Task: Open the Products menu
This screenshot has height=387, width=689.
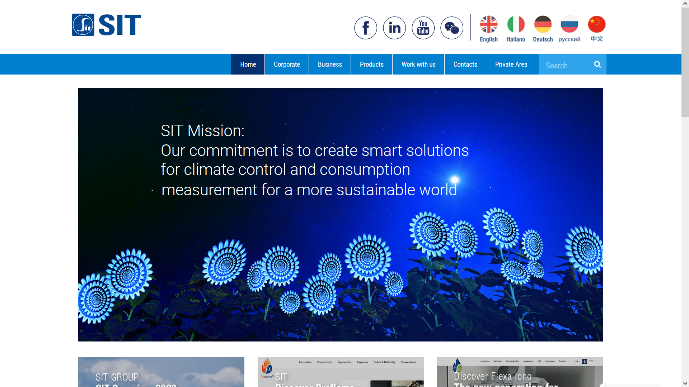Action: (x=372, y=64)
